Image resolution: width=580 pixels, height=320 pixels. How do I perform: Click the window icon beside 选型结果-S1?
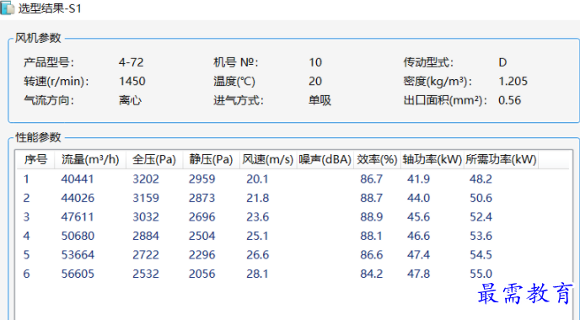[x=8, y=8]
